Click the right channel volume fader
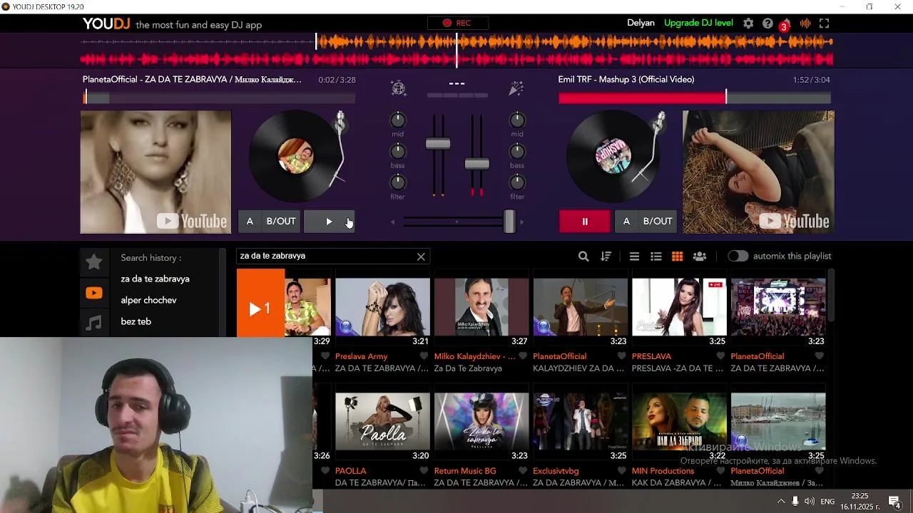The image size is (913, 513). (477, 165)
